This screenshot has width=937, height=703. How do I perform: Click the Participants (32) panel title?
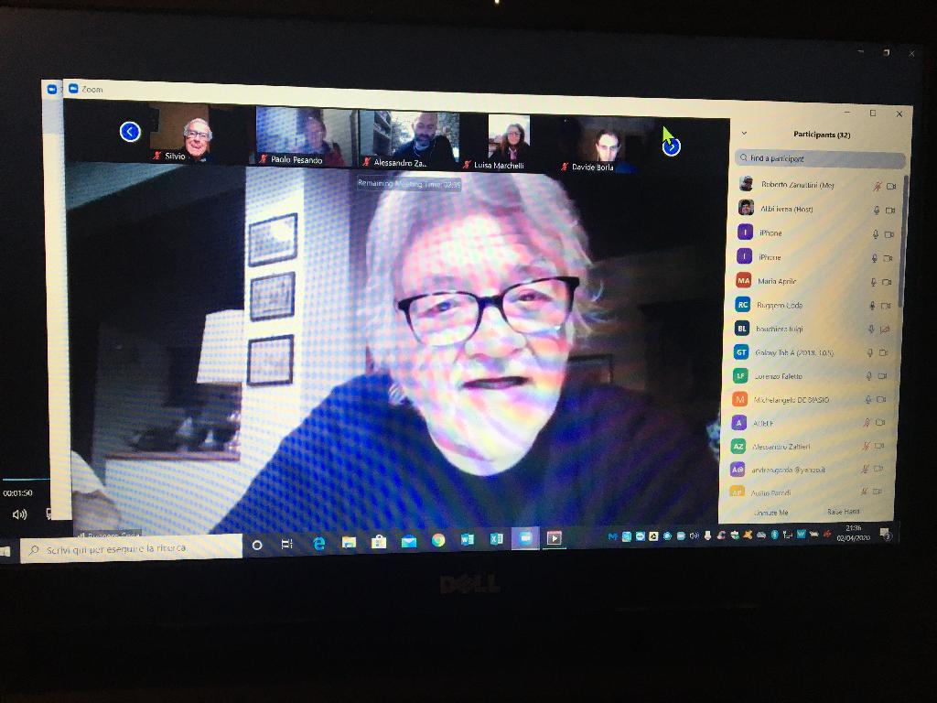tap(822, 135)
